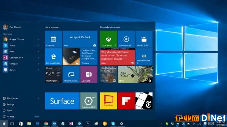Open Settings gear on the taskbar
The height and width of the screenshot is (127, 227).
click(x=122, y=123)
